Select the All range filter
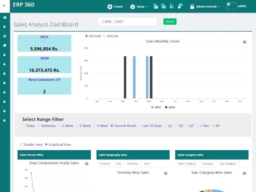256x192 pixels. click(213, 126)
